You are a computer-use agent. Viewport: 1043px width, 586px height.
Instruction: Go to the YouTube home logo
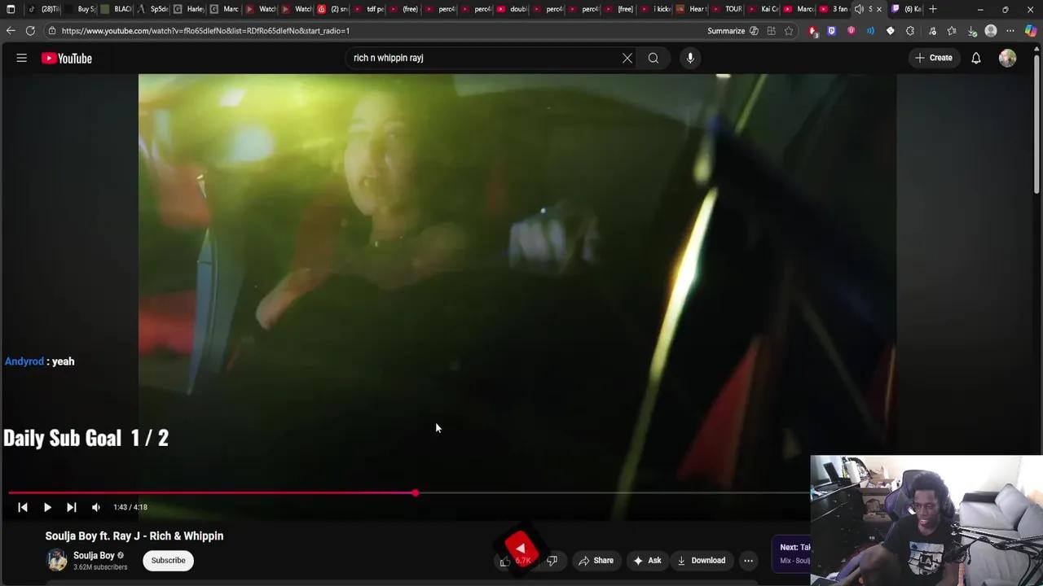pyautogui.click(x=67, y=59)
